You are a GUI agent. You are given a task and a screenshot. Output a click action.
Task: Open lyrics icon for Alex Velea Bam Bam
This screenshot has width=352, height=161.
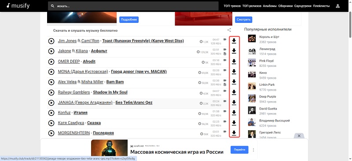(225, 84)
